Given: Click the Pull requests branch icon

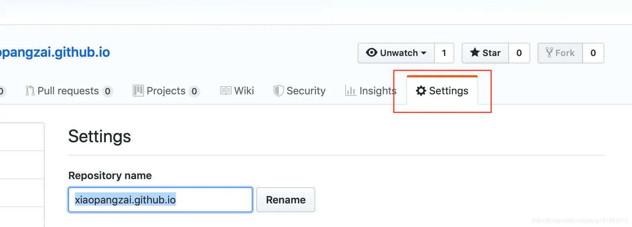Looking at the screenshot, I should tap(30, 91).
